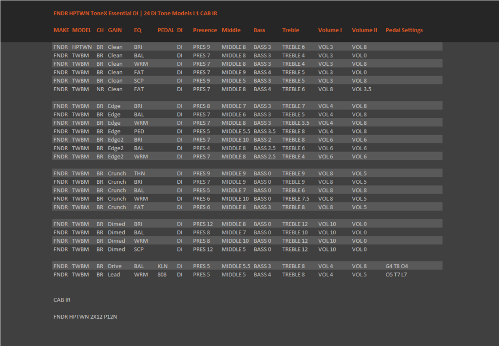Click the Crunch FAT row EQ cell
Screen dimensions: 499x346
point(139,208)
